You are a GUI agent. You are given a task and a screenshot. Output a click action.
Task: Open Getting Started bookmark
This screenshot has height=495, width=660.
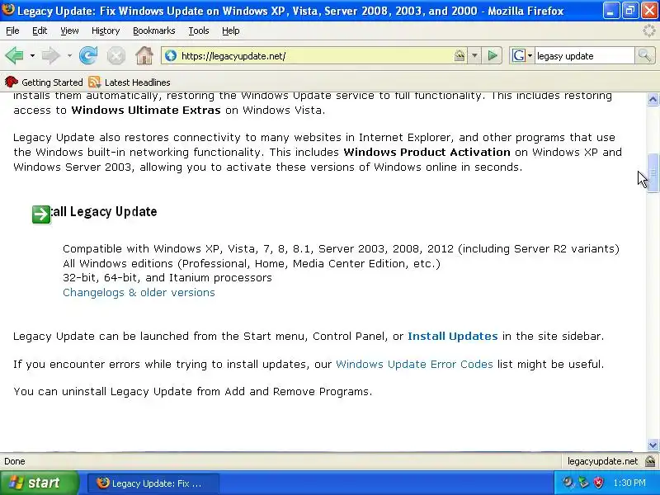coord(44,82)
